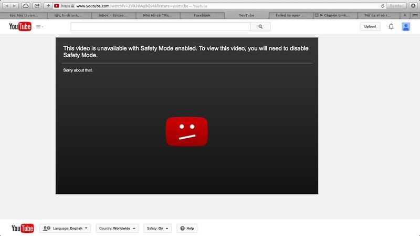420x236 pixels.
Task: Click the Safari forward arrow button
Action: (x=15, y=6)
